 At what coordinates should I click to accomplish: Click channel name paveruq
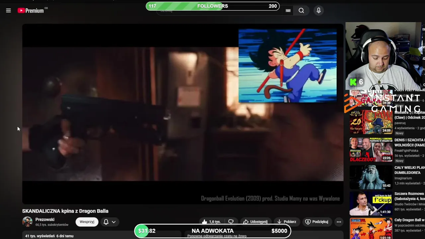pyautogui.click(x=400, y=123)
